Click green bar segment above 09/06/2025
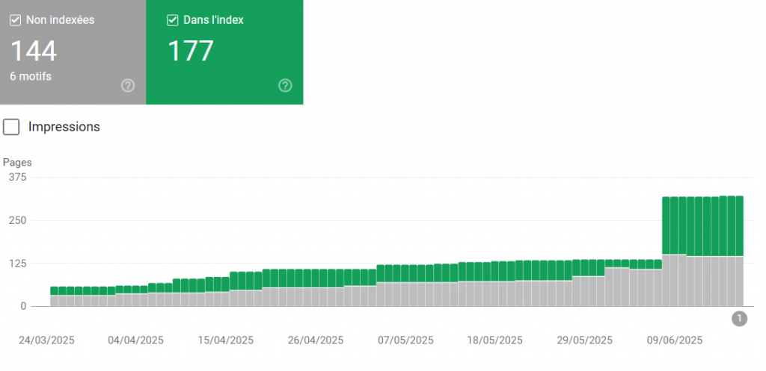 (x=675, y=225)
